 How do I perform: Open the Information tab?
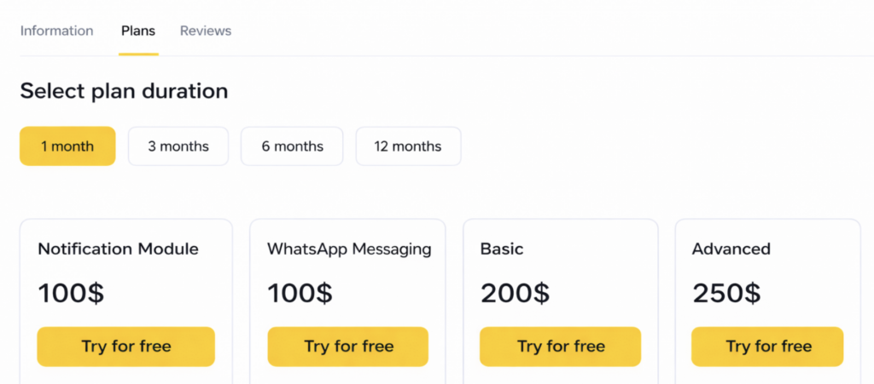56,31
